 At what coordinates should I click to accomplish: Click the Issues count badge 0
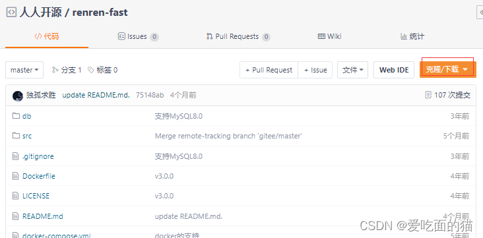click(x=154, y=38)
